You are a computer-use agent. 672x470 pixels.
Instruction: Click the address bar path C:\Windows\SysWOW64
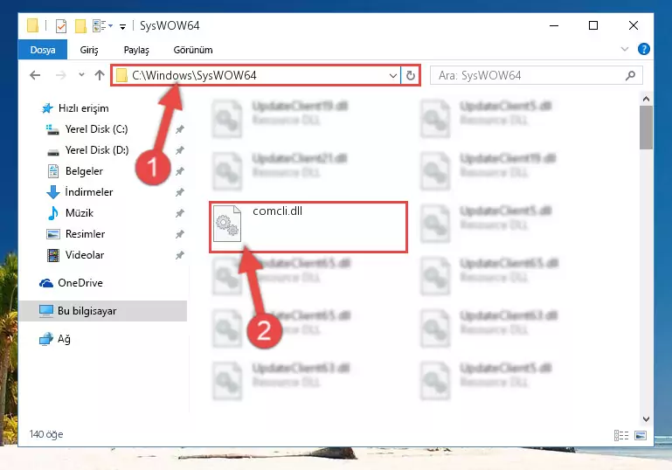(194, 75)
